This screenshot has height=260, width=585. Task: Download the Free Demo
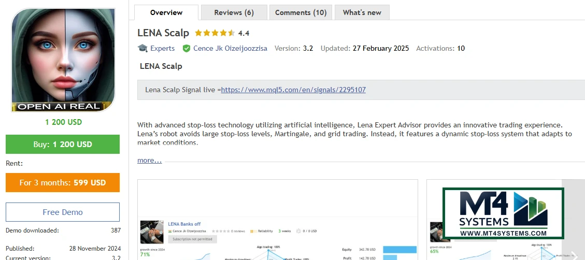[x=63, y=212]
